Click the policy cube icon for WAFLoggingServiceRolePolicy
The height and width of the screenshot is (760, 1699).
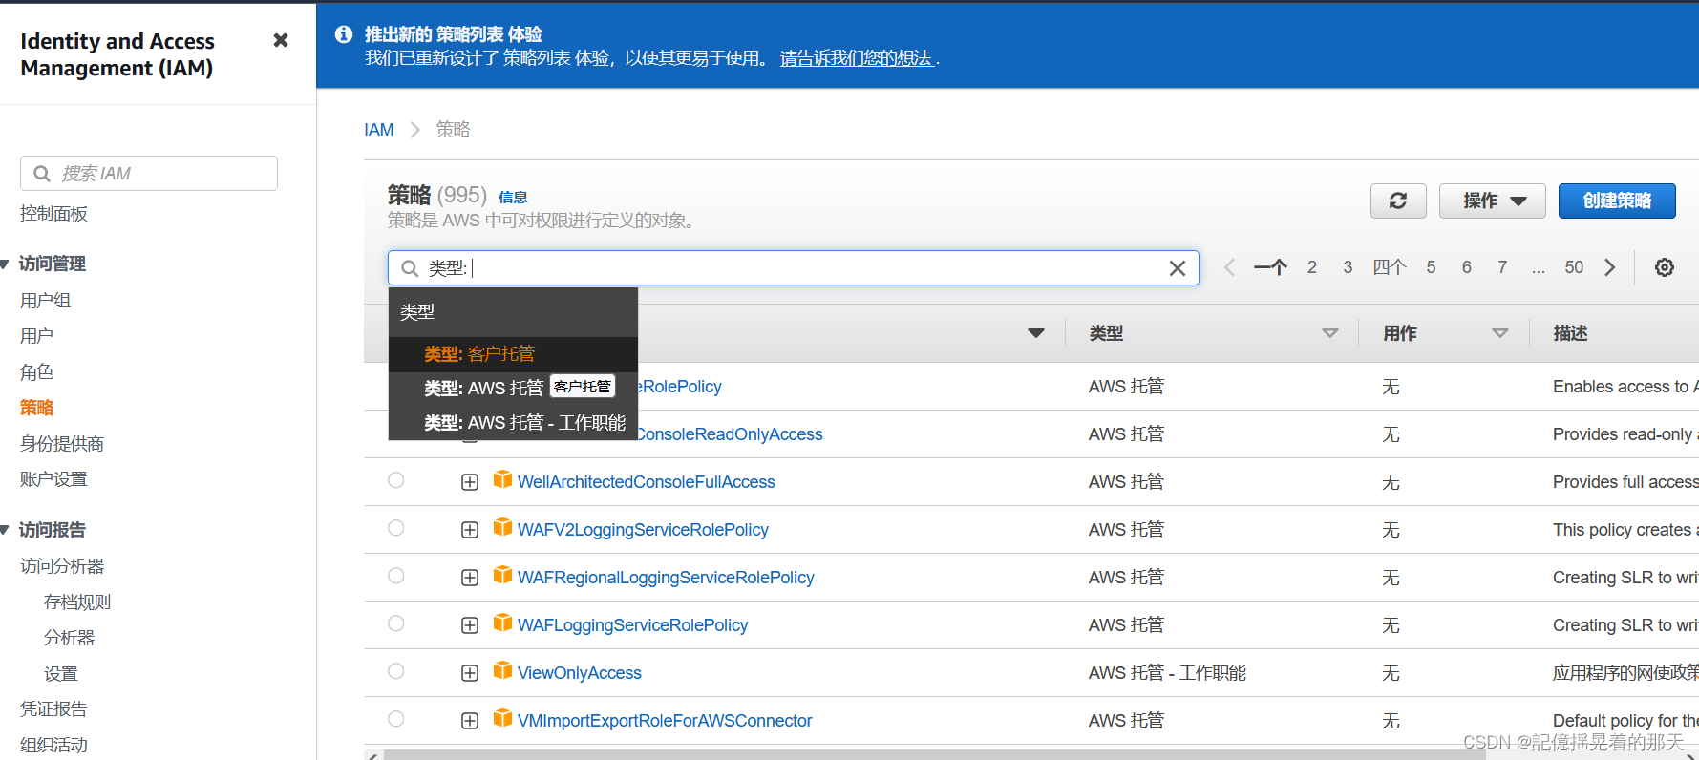(502, 623)
